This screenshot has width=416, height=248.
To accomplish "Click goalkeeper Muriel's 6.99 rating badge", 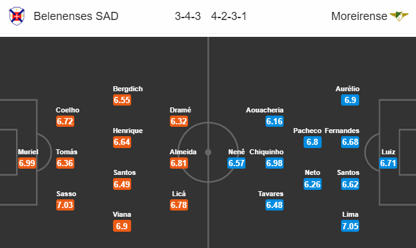I will click(27, 163).
